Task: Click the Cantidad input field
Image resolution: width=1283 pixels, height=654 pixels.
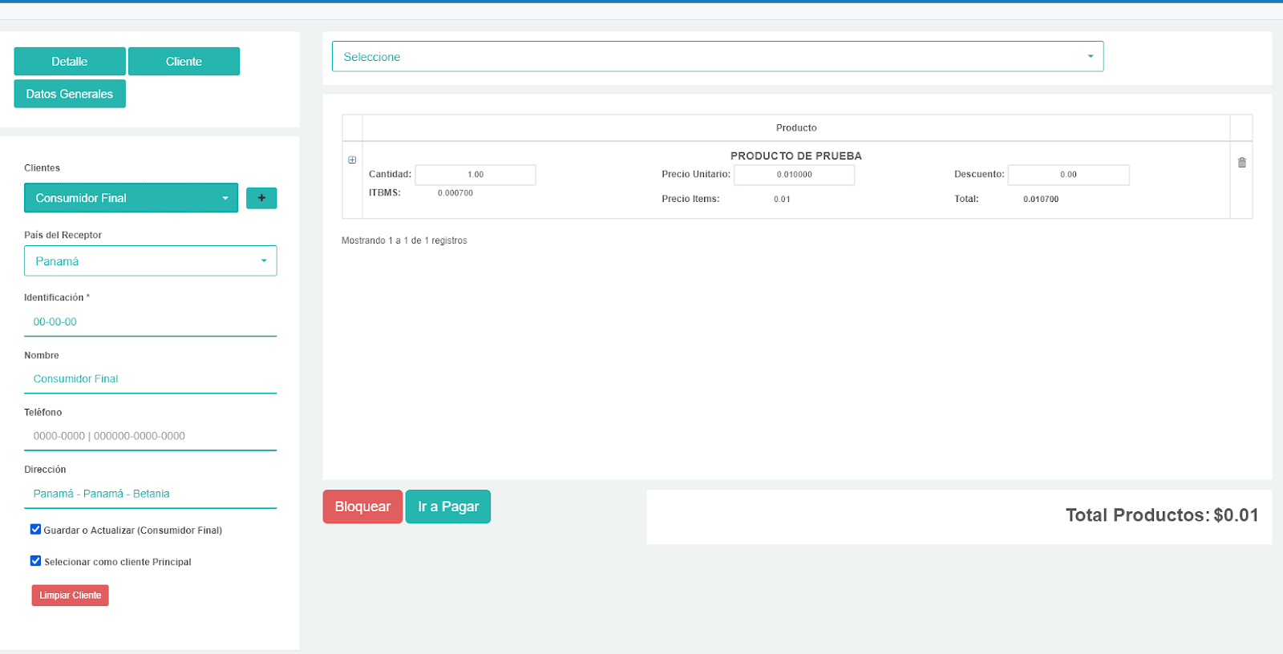Action: tap(476, 175)
